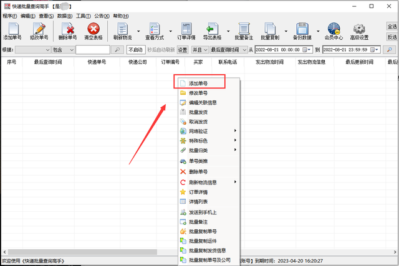The image size is (399, 266).
Task: Open the 公告(X) menu
Action: (x=102, y=16)
